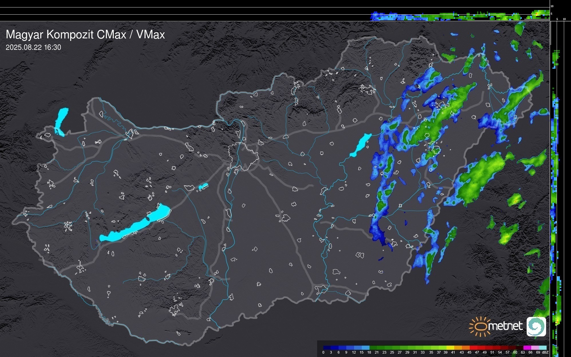Click the gray scrollbar handle at upper right
Image resolution: width=571 pixels, height=357 pixels.
point(550,33)
